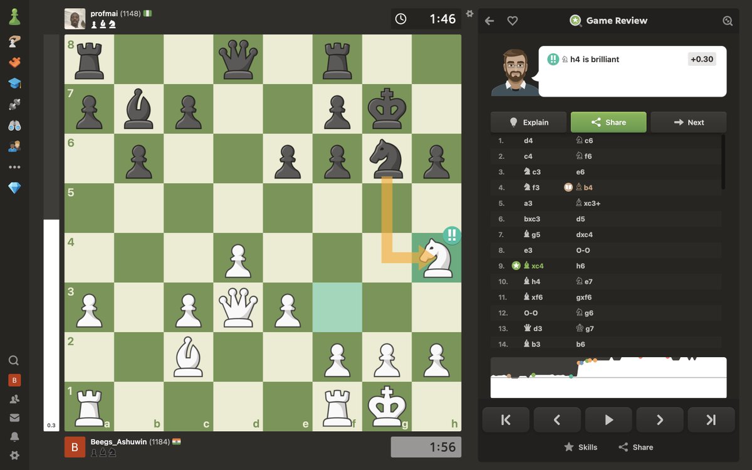Click the green Share button

608,122
